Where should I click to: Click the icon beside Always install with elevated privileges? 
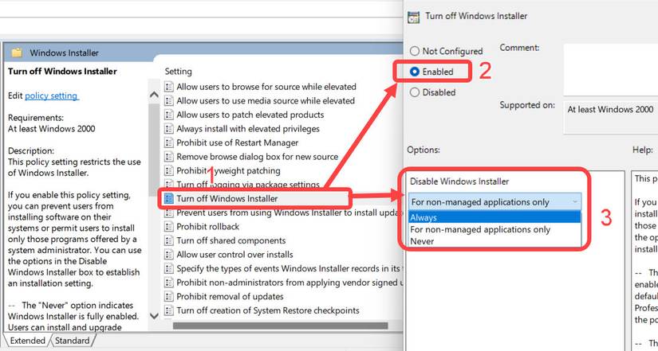click(x=168, y=128)
